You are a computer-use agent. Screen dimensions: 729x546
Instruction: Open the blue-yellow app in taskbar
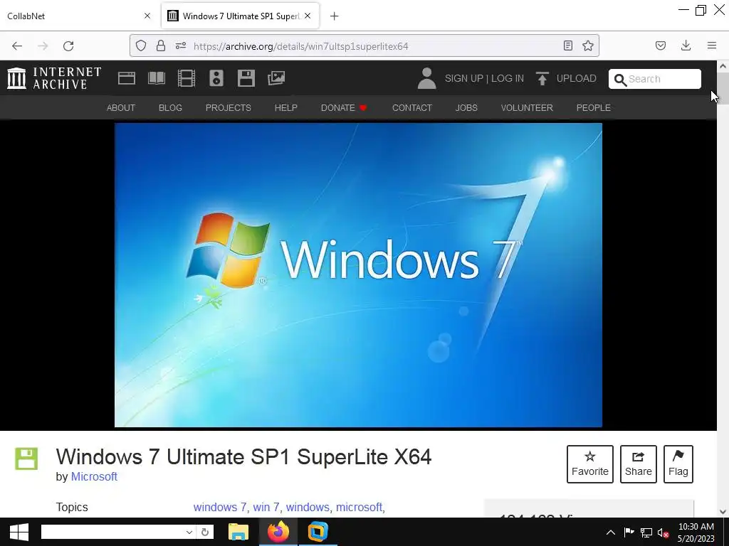[x=318, y=532]
